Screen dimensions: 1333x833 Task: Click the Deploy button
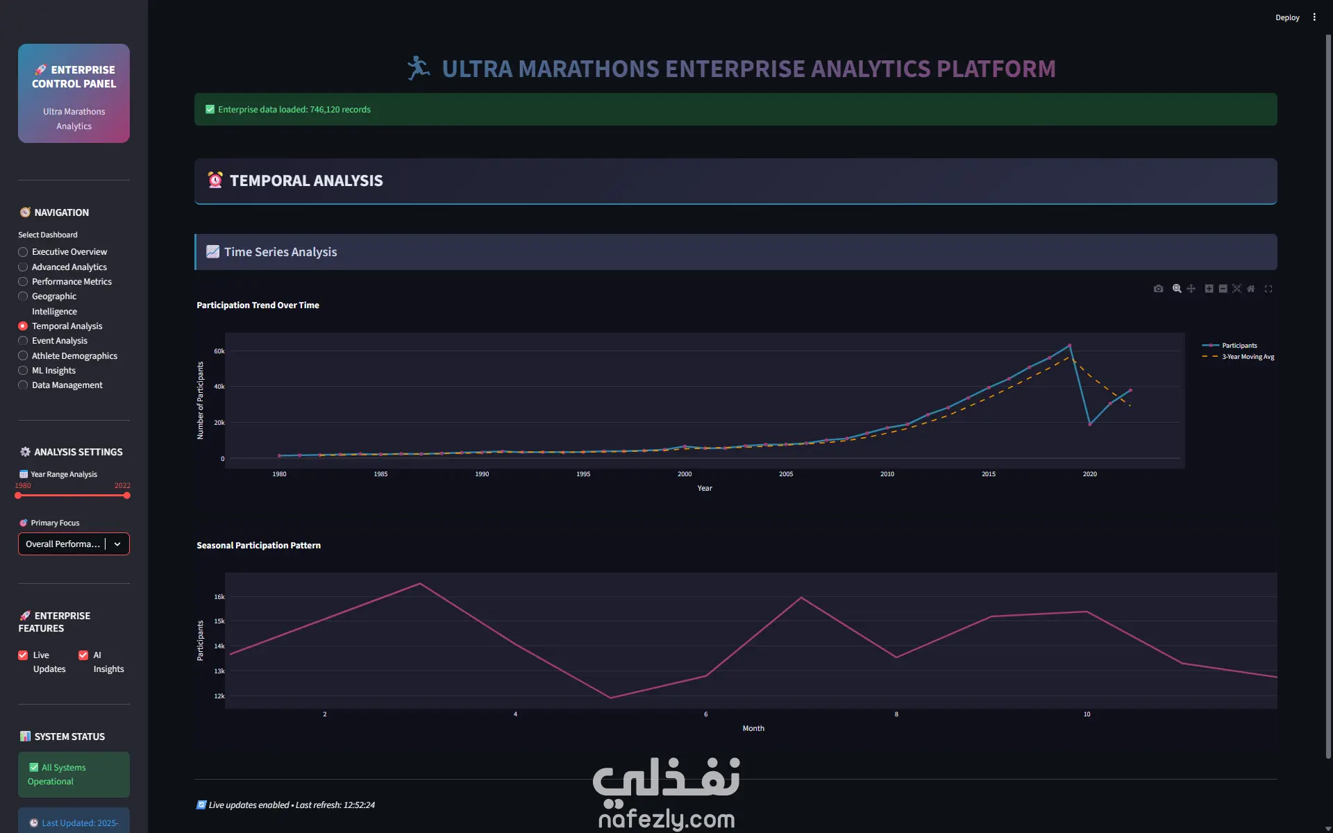[x=1287, y=17]
